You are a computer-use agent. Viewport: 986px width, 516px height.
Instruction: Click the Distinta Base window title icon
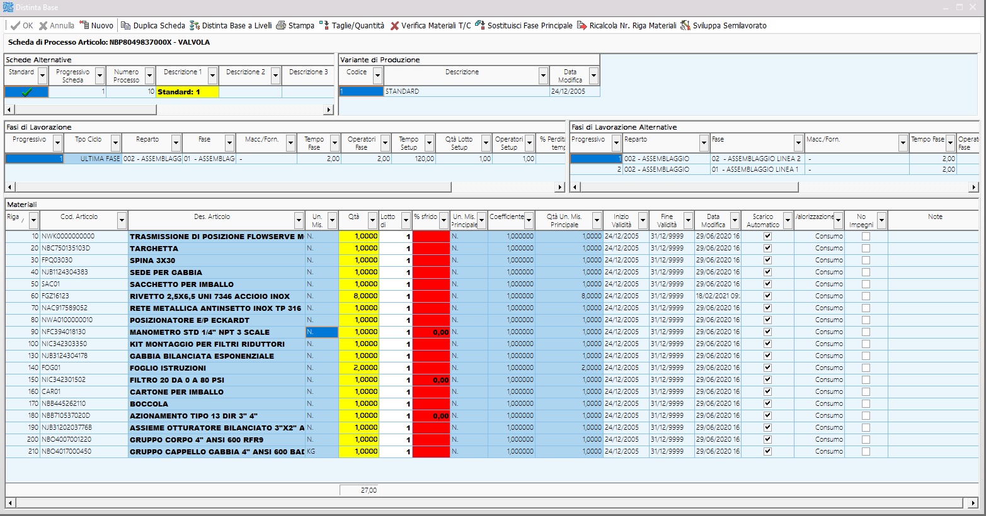[8, 7]
